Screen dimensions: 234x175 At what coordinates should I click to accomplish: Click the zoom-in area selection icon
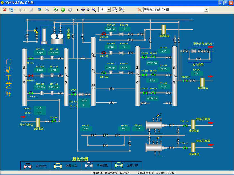[115, 10]
